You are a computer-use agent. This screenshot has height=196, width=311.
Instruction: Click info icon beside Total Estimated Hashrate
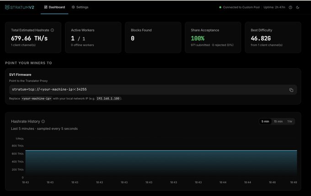[x=52, y=30]
